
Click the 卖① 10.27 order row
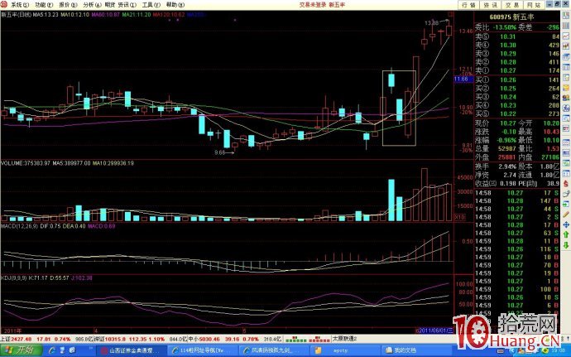click(517, 70)
